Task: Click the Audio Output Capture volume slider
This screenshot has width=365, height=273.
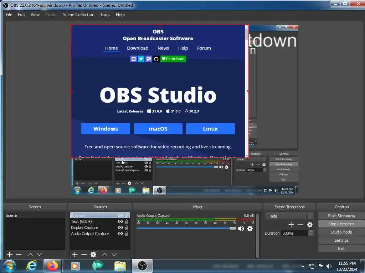Action: [x=186, y=229]
